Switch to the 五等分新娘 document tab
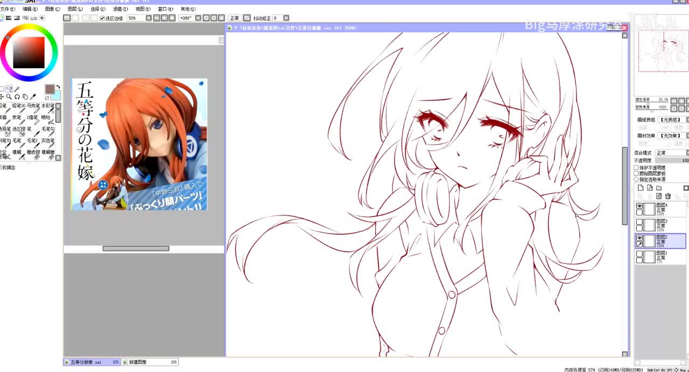This screenshot has height=372, width=689. (92, 362)
